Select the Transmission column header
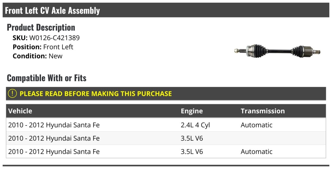The height and width of the screenshot is (169, 332). (x=263, y=111)
